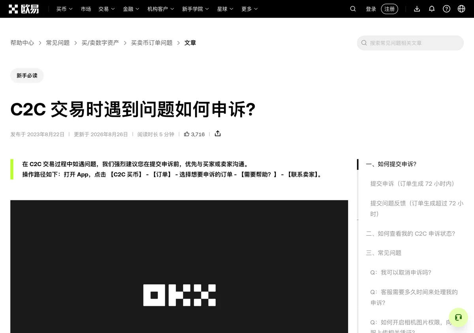Click the share article icon
Image resolution: width=474 pixels, height=333 pixels.
pyautogui.click(x=218, y=134)
